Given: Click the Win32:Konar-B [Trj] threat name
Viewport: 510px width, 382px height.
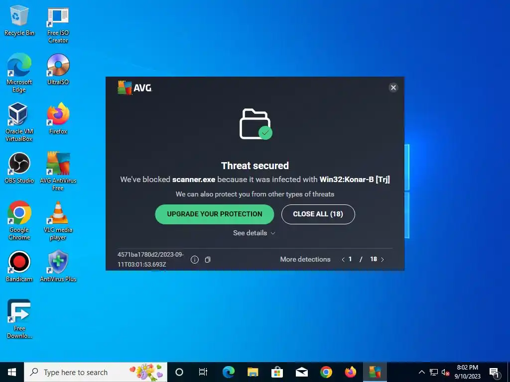Looking at the screenshot, I should (x=355, y=179).
